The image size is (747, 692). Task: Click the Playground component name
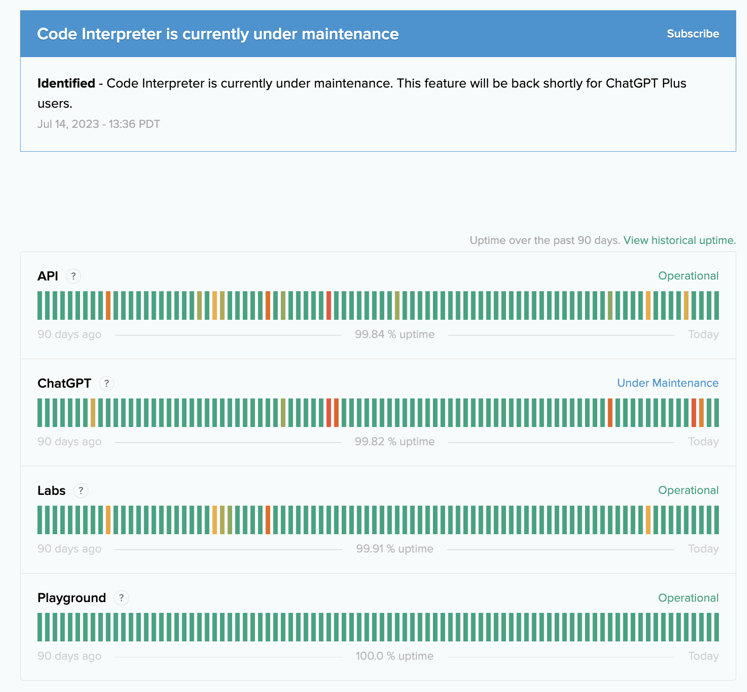72,598
